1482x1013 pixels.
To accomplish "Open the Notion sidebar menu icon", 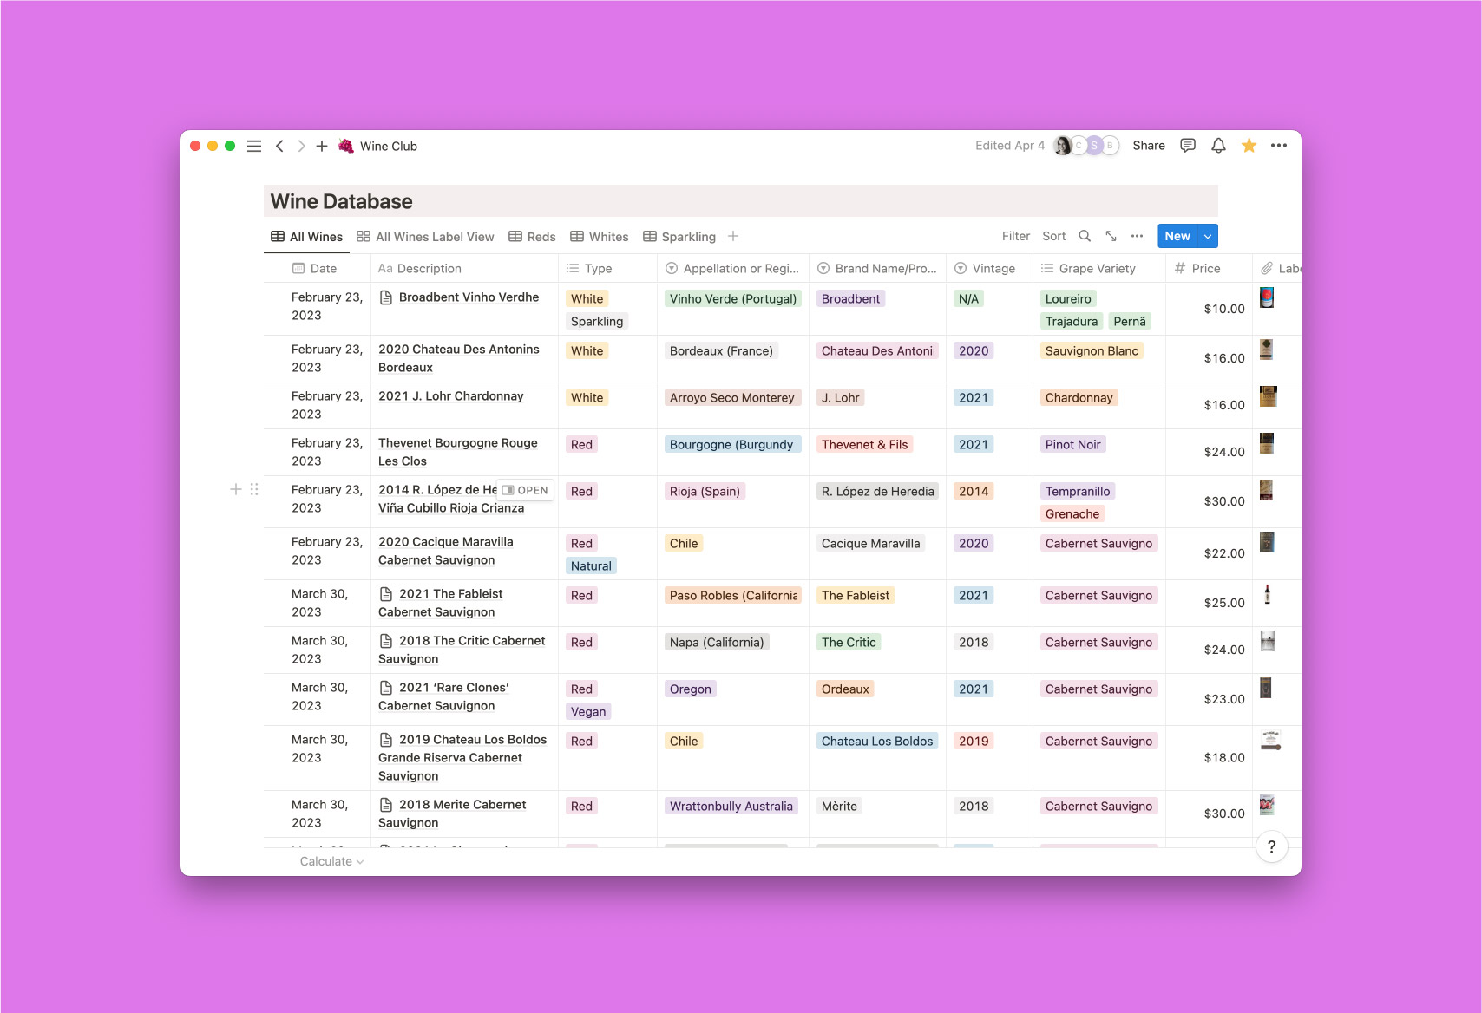I will pos(254,146).
